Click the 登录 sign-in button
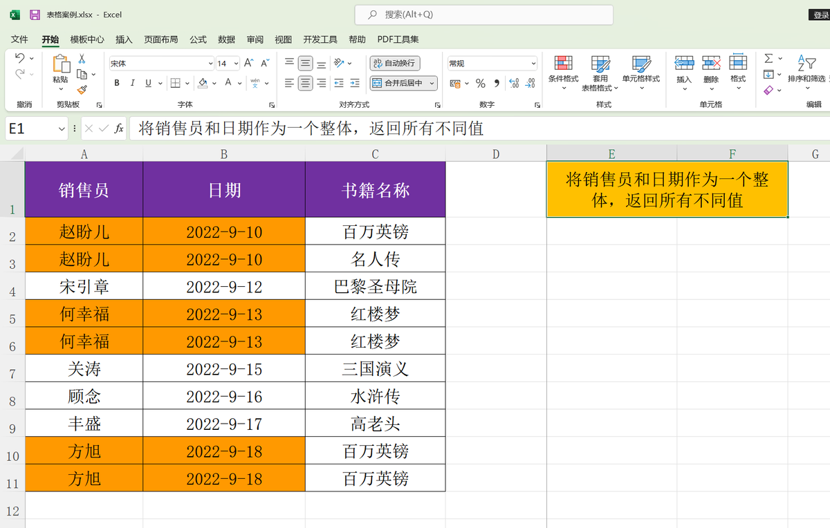The height and width of the screenshot is (528, 830). point(820,15)
